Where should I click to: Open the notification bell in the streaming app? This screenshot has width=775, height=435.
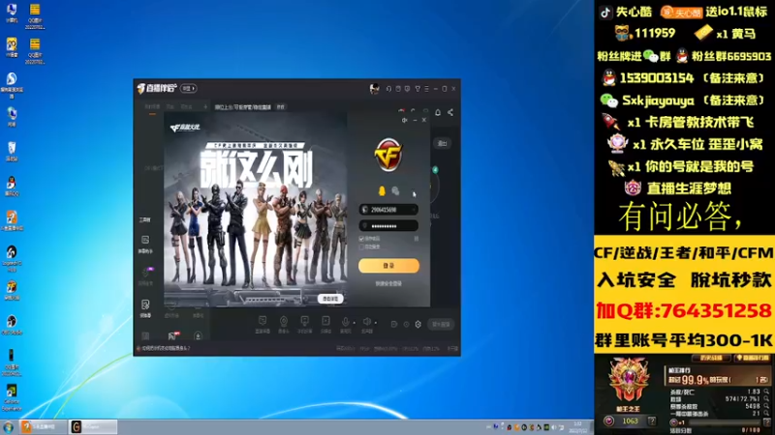[438, 112]
